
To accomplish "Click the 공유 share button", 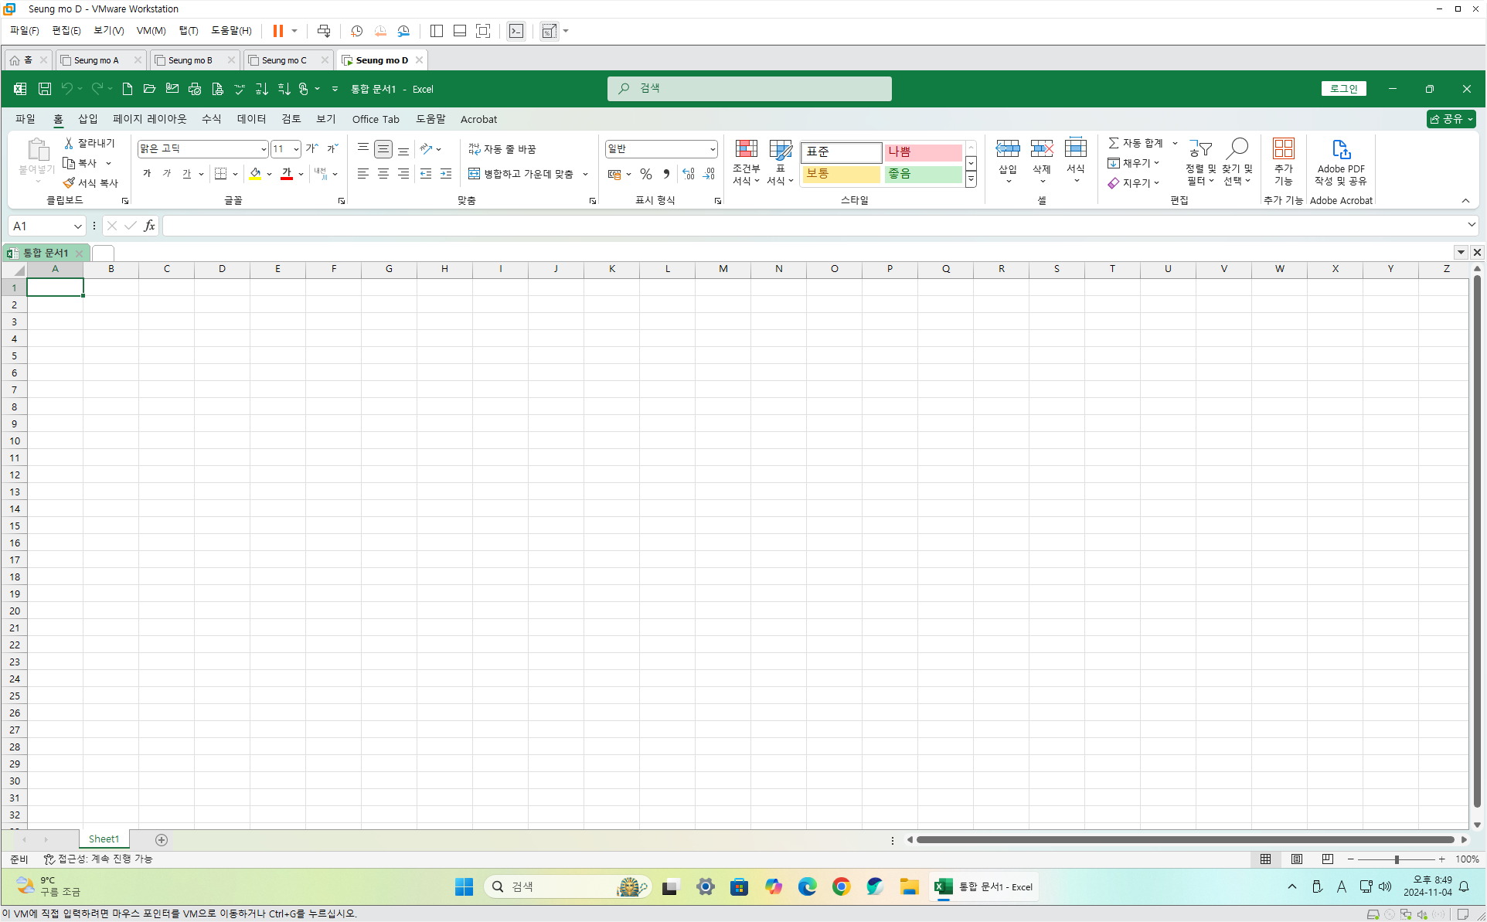I will point(1445,119).
